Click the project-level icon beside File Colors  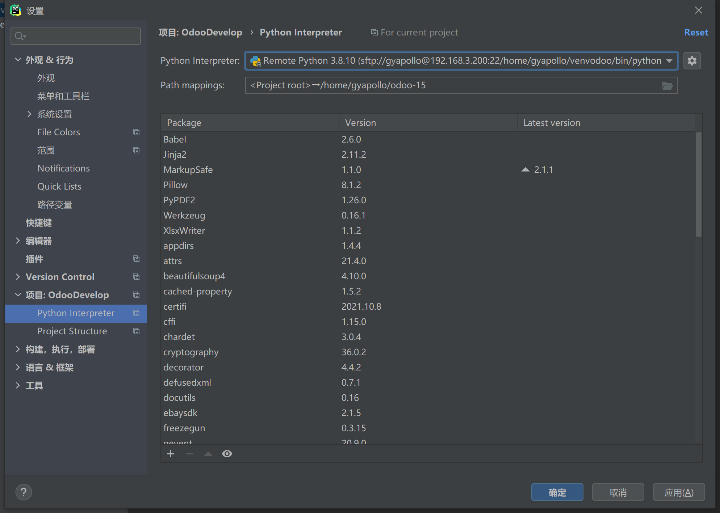tap(136, 132)
